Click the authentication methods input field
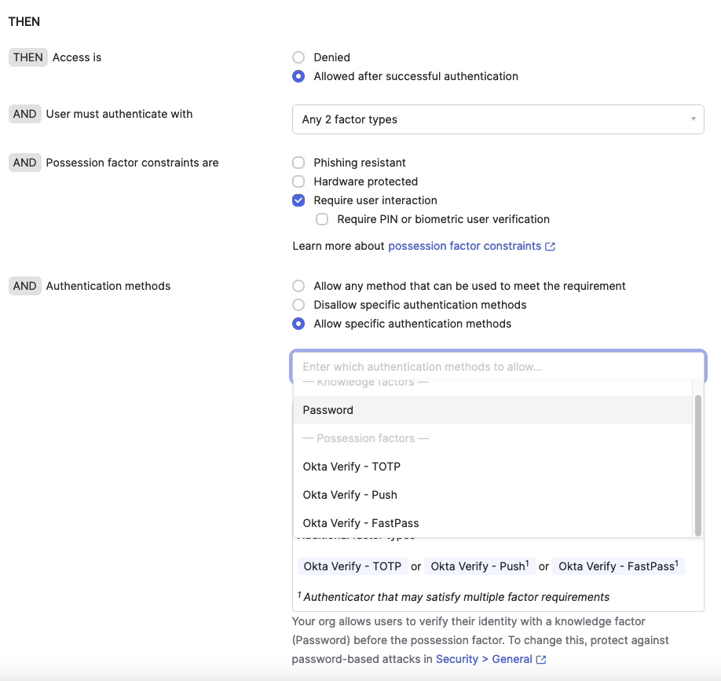Viewport: 721px width, 681px height. pos(498,366)
